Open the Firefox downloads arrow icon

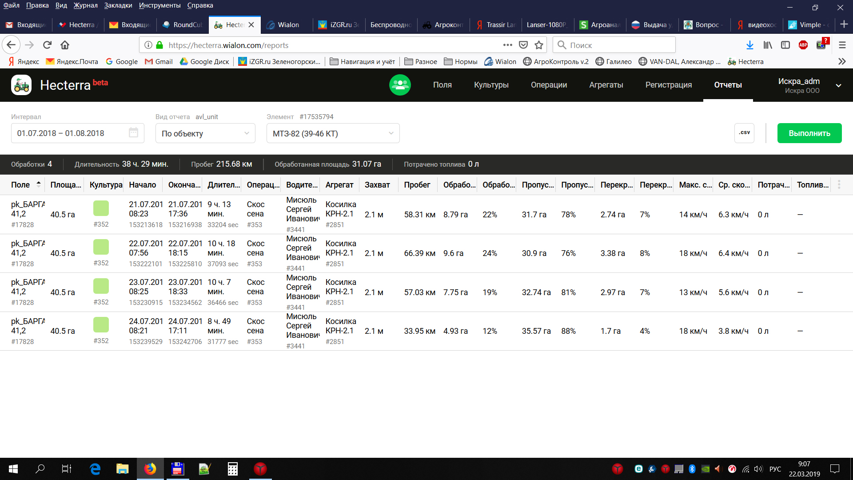(x=750, y=45)
